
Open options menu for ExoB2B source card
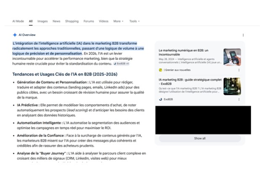pos(239,100)
